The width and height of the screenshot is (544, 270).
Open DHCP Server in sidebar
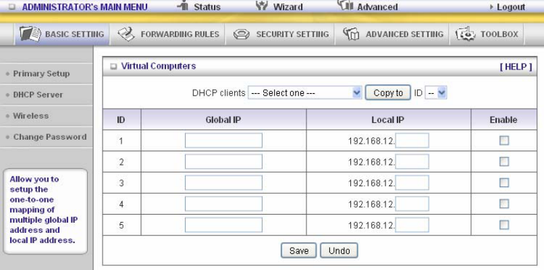coord(38,94)
